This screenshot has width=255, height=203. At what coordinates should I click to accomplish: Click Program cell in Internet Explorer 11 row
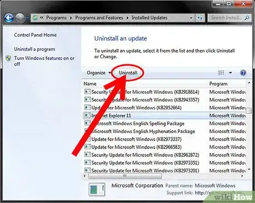tap(227, 115)
